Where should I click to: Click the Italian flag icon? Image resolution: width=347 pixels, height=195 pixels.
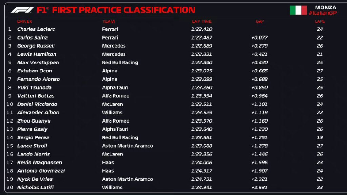[298, 10]
